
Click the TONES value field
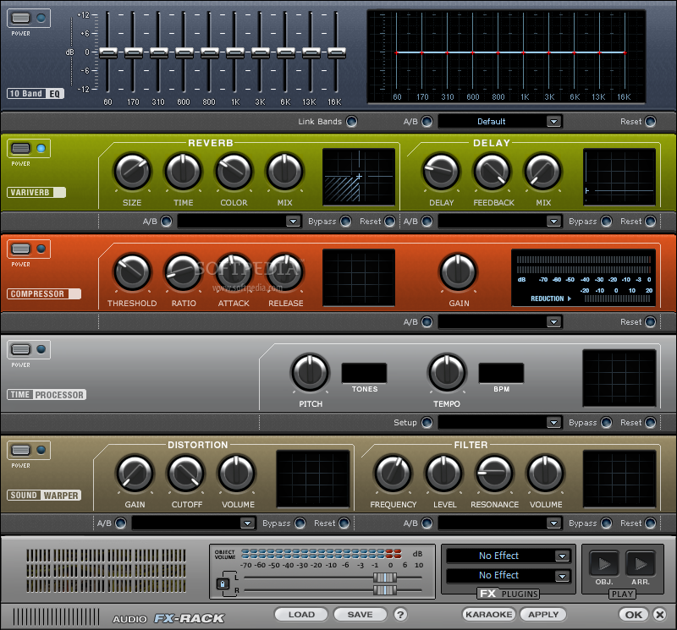coord(364,373)
